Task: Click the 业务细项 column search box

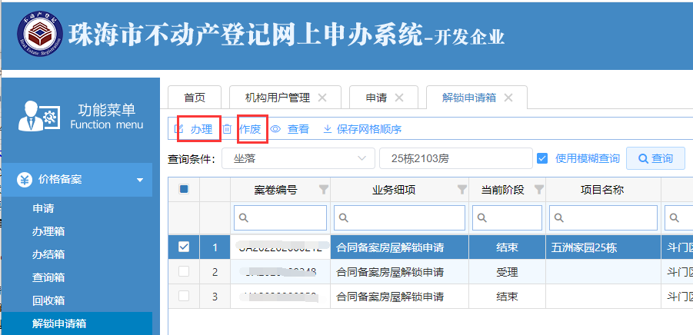Action: click(x=399, y=218)
